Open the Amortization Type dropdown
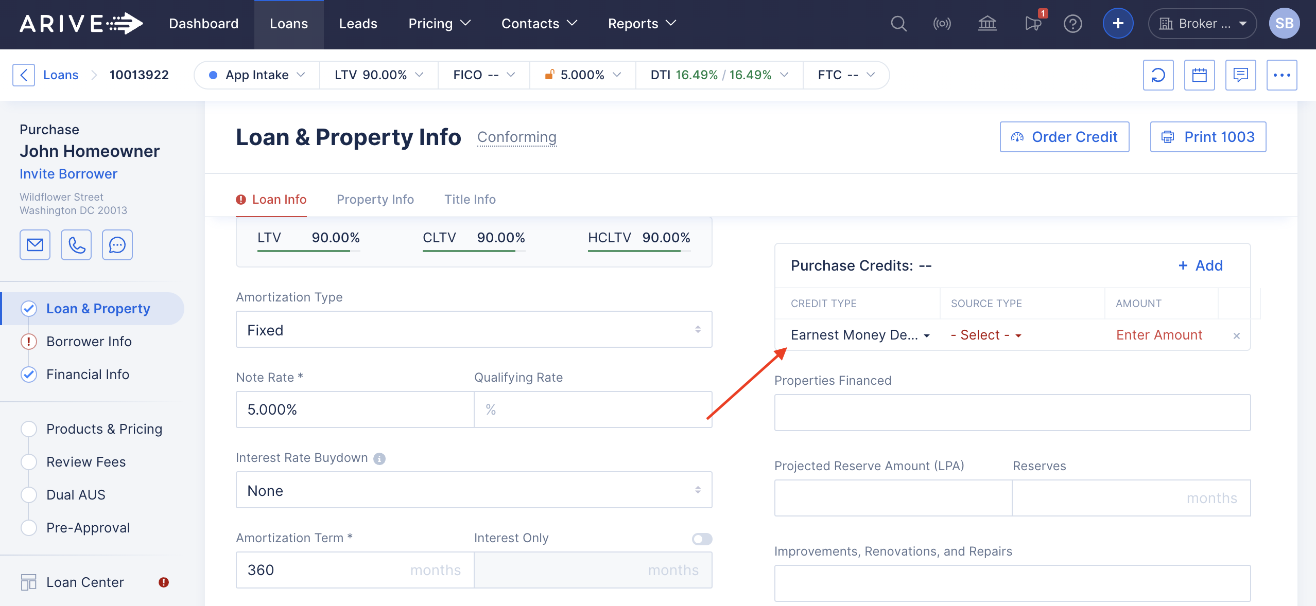1316x606 pixels. pos(474,330)
